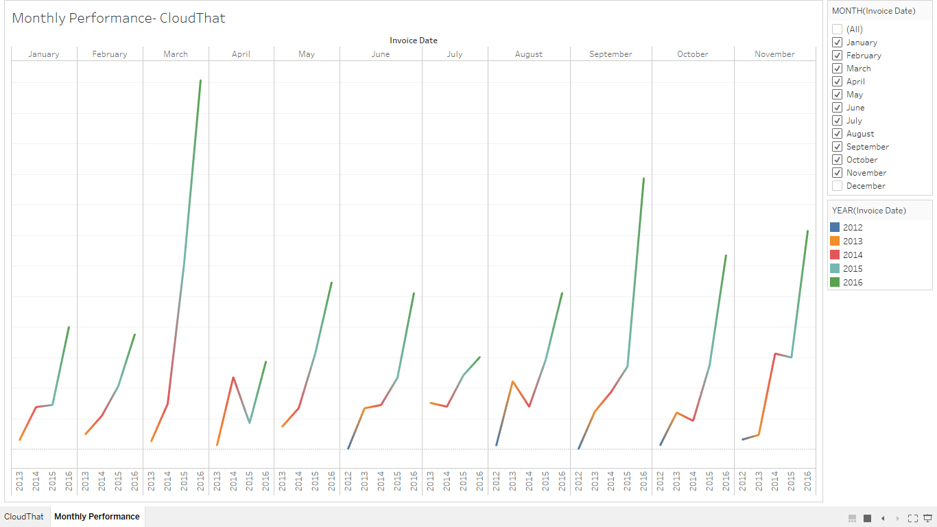Enter full screen mode
This screenshot has height=527, width=937.
pos(913,518)
